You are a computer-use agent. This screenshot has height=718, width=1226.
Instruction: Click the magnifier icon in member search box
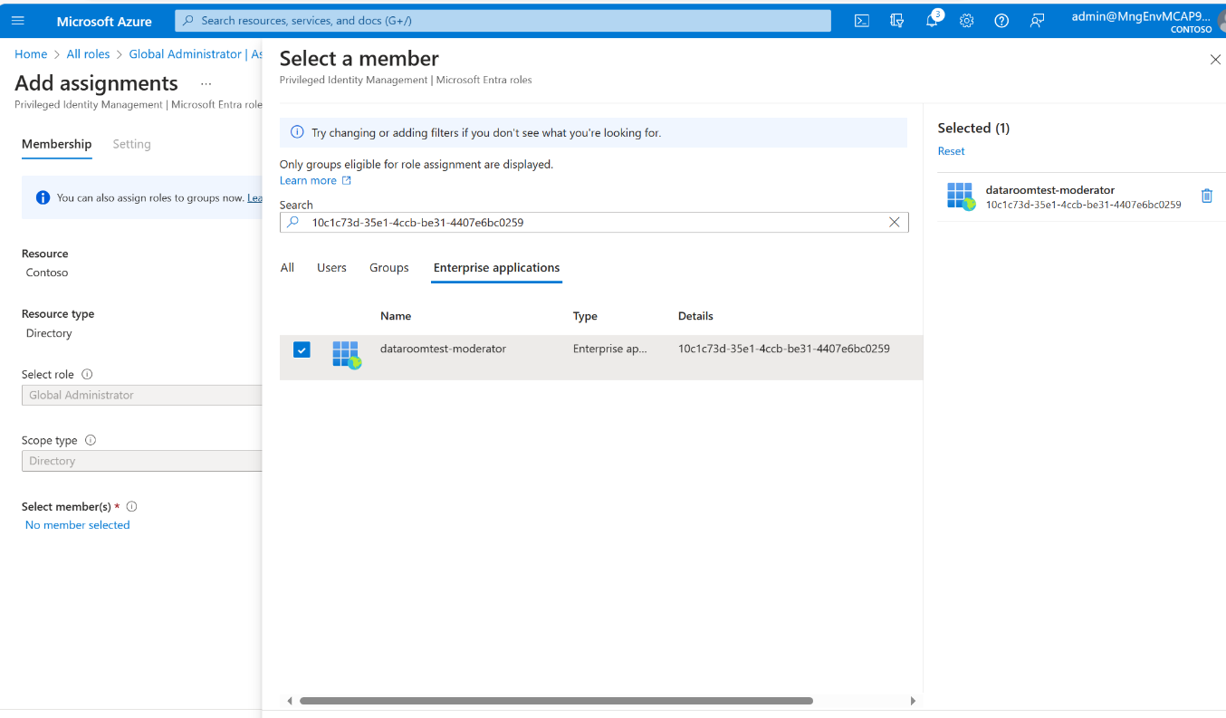pos(292,222)
